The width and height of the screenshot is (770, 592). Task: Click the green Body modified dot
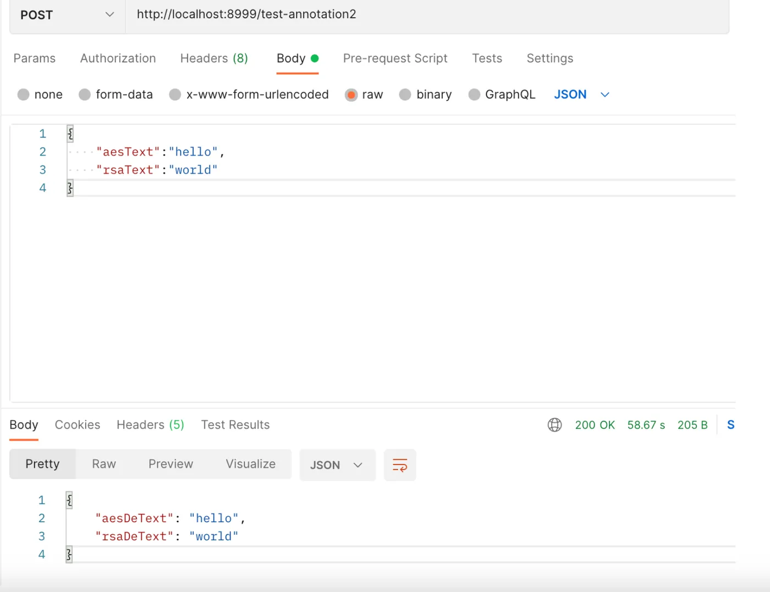pyautogui.click(x=315, y=58)
